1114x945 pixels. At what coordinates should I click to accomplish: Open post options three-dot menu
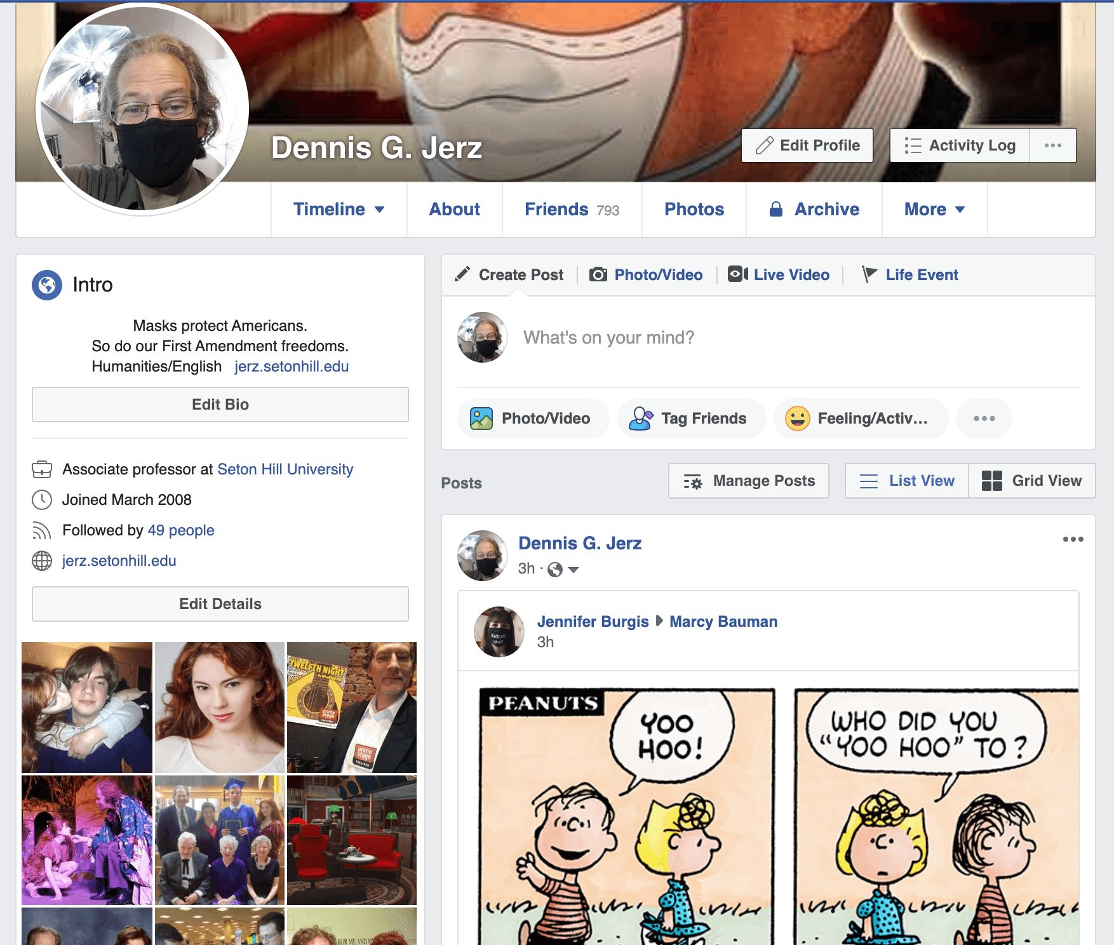tap(1073, 539)
